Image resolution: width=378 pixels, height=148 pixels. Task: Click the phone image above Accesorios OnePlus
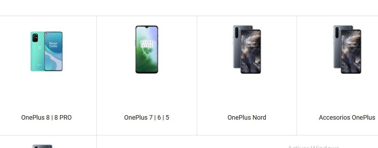347,49
